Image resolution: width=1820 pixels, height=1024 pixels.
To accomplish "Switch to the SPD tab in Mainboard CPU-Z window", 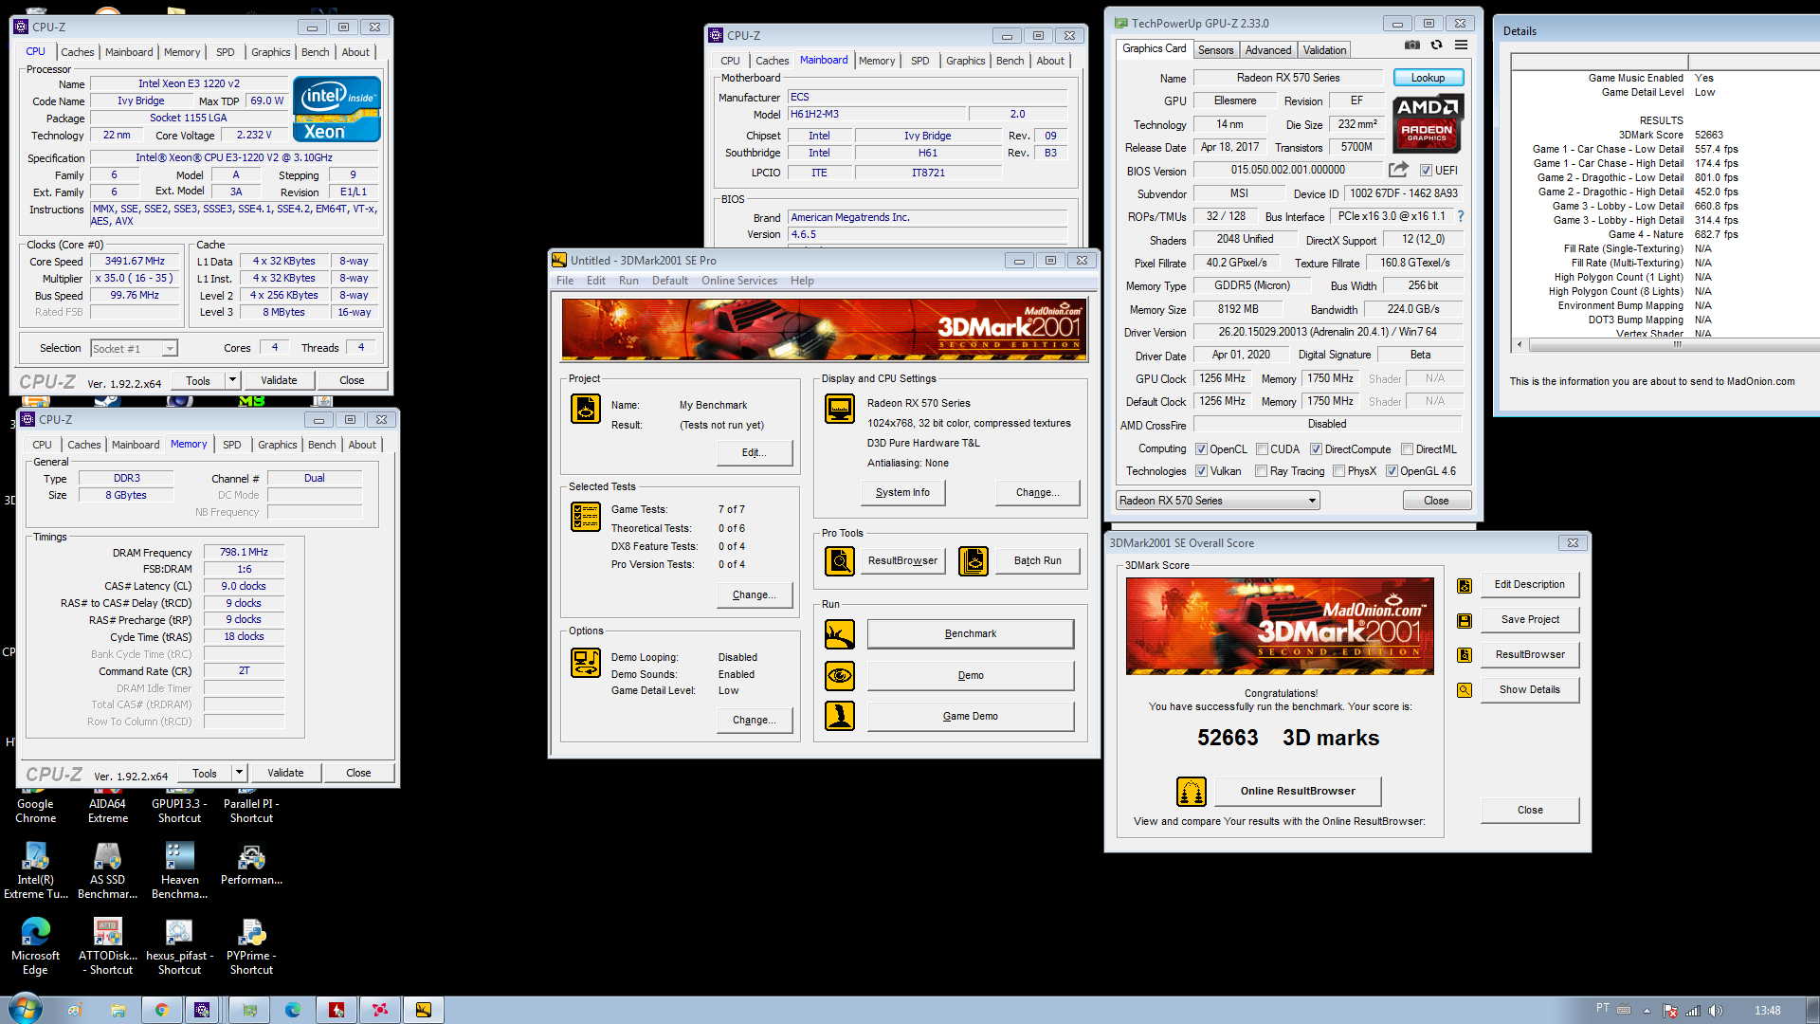I will point(919,61).
